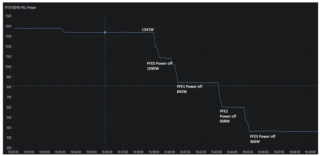The image size is (320, 156).
Task: Click the PFE3 Power off label
Action: coord(263,136)
